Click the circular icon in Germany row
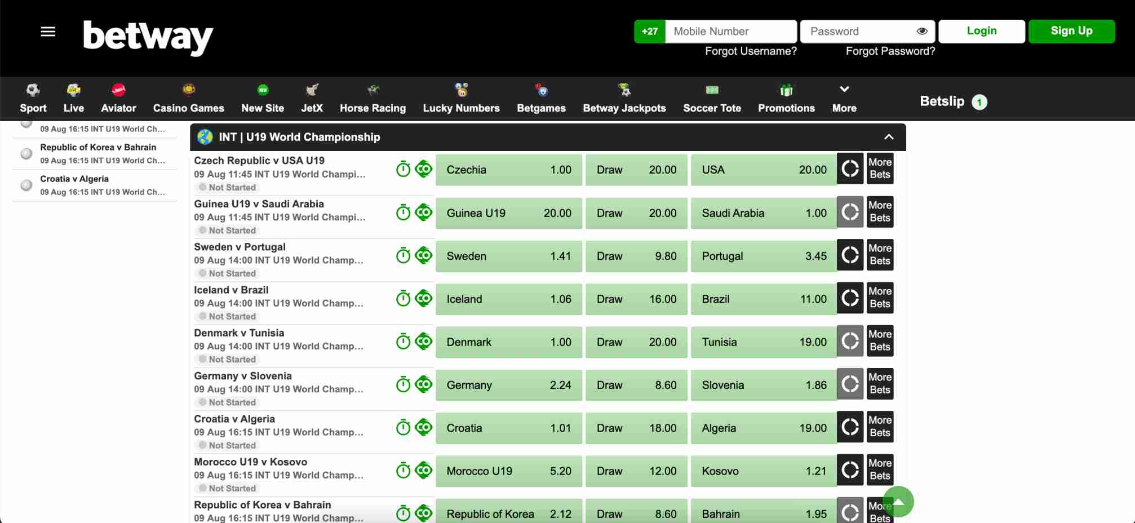 tap(850, 384)
